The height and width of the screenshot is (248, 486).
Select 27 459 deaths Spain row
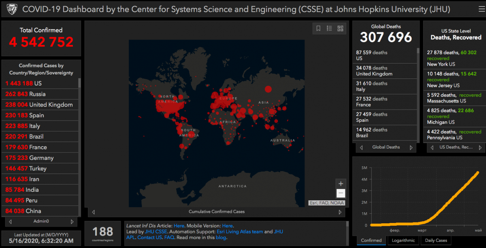pos(385,117)
